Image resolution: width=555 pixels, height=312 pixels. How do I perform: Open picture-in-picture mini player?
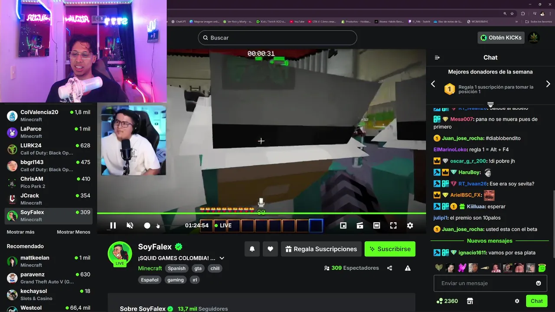[343, 225]
